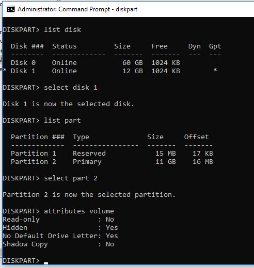Click the 'Hidden' attribute Yes value
Viewport: 254px width, 268px height.
112,228
